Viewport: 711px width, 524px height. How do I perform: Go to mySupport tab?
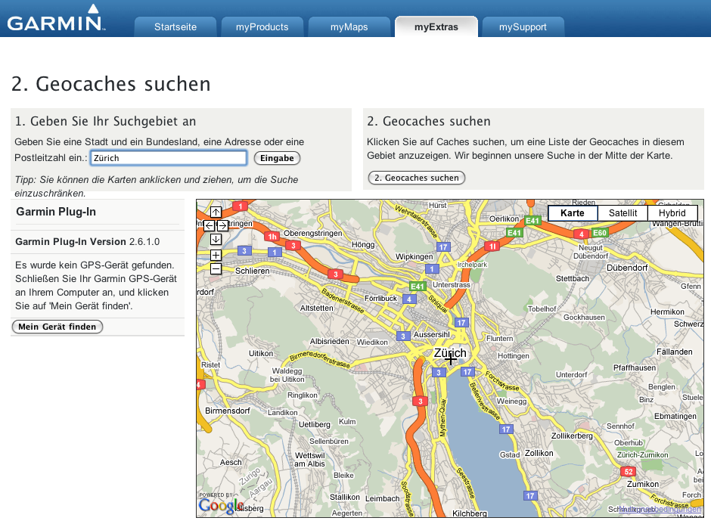point(523,26)
